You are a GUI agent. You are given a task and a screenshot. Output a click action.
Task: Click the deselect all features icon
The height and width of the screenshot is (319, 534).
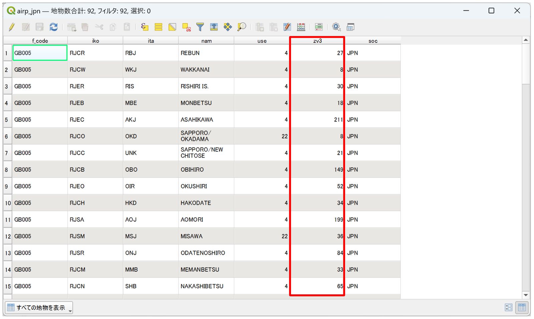tap(186, 27)
